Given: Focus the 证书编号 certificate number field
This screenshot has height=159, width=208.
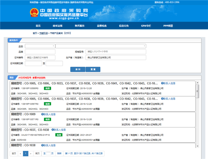Looking at the screenshot, I should pyautogui.click(x=40, y=58).
